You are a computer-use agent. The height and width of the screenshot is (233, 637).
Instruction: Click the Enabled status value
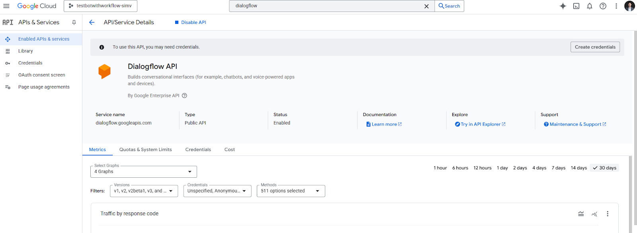pos(282,123)
